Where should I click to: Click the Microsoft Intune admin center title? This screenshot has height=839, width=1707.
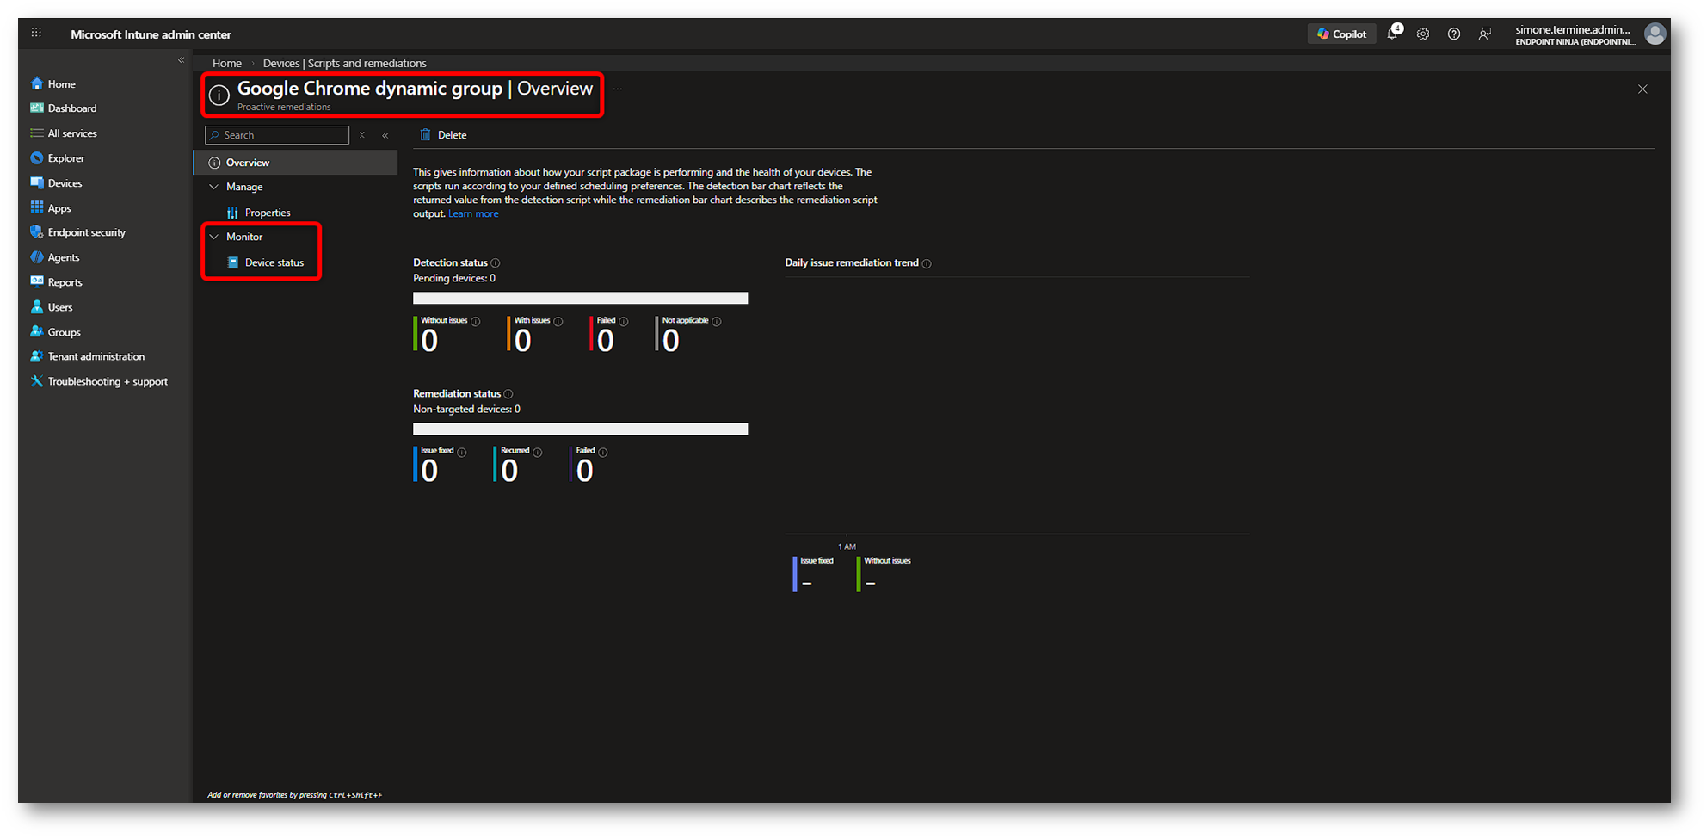coord(151,34)
